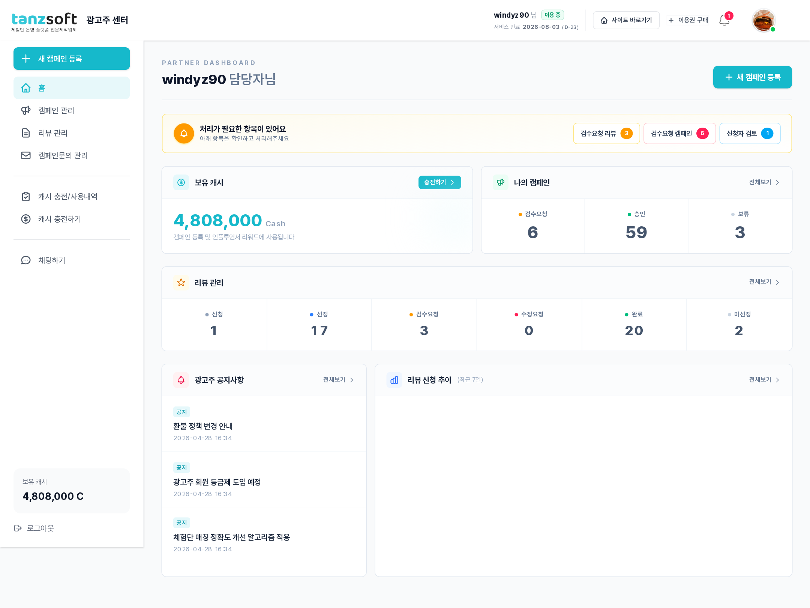This screenshot has height=608, width=810.
Task: Open notice 환불 정책 변경 안내
Action: (x=264, y=424)
